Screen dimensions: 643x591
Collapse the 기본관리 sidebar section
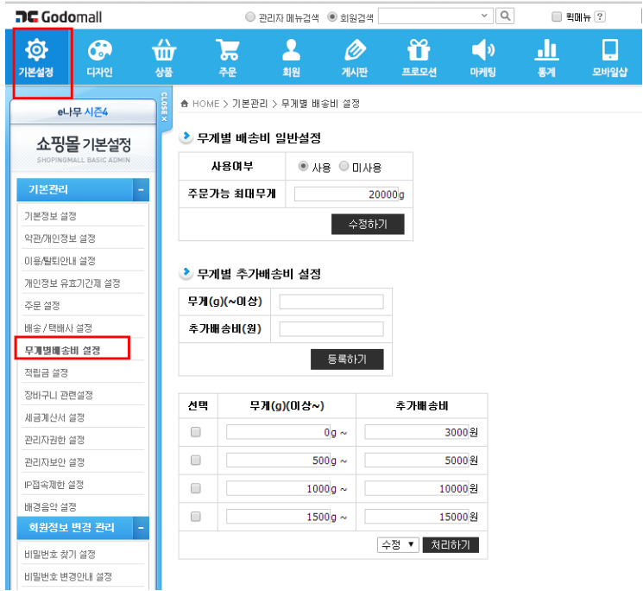point(141,190)
